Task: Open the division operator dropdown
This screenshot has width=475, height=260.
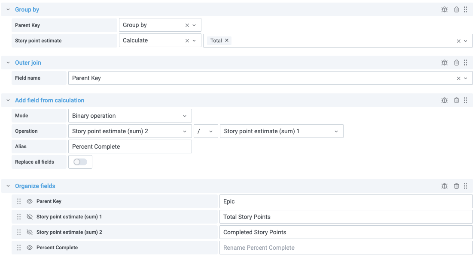Action: pos(205,131)
